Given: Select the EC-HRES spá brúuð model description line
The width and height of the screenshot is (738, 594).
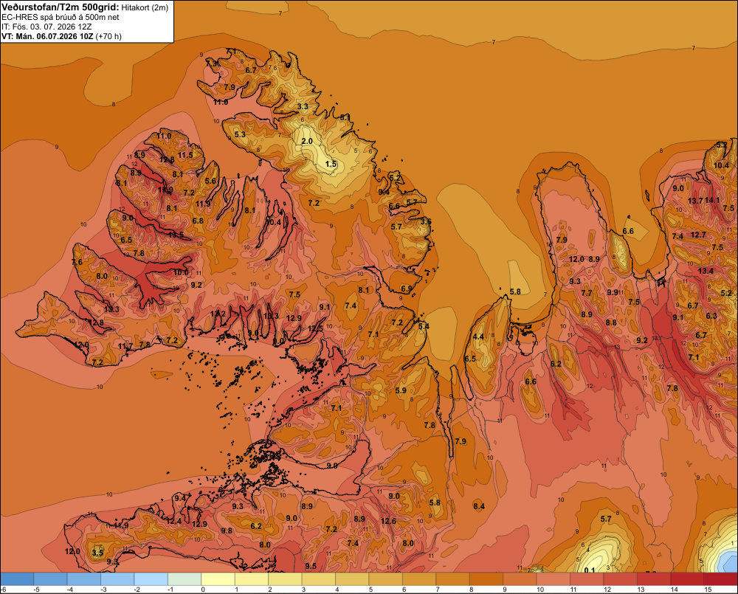Looking at the screenshot, I should (61, 18).
